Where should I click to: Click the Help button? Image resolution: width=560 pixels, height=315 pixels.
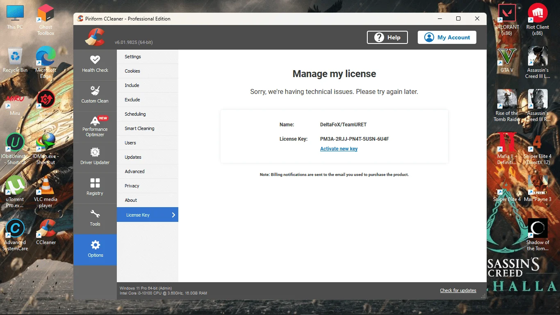pos(387,37)
